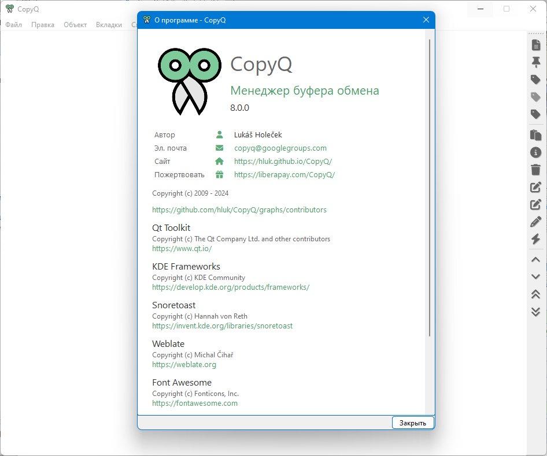Open the Объект menu
Viewport: 547px width, 456px height.
pyautogui.click(x=75, y=25)
